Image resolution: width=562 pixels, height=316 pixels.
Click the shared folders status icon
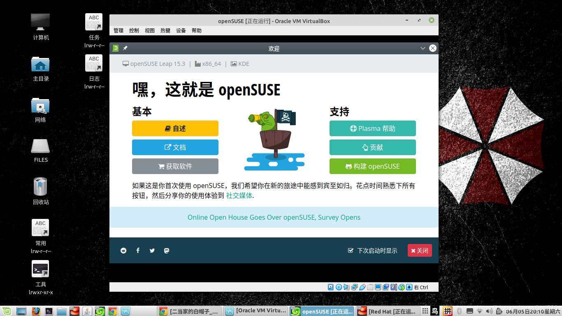(x=370, y=287)
